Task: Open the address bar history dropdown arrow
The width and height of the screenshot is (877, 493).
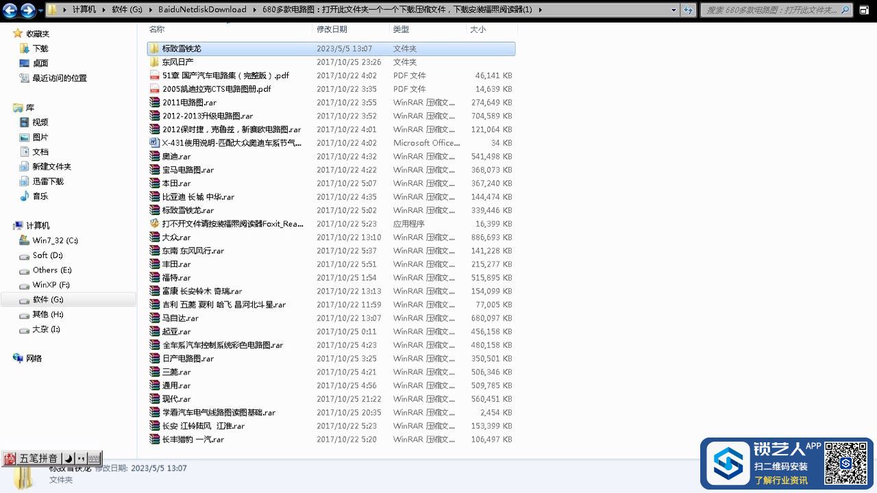Action: tap(675, 10)
